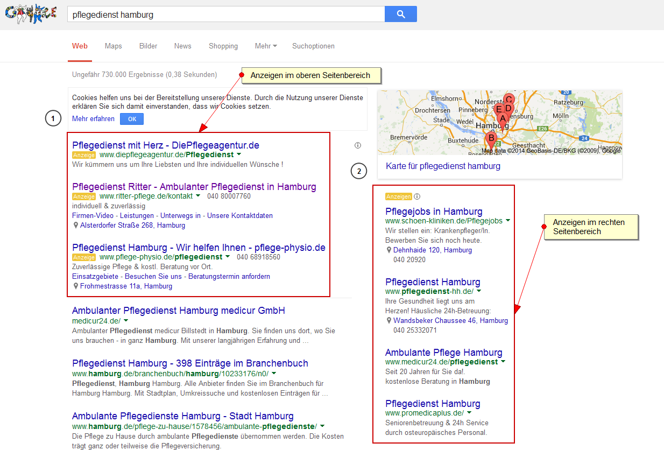This screenshot has height=450, width=664.
Task: Click map marker B on the map
Action: click(x=490, y=139)
